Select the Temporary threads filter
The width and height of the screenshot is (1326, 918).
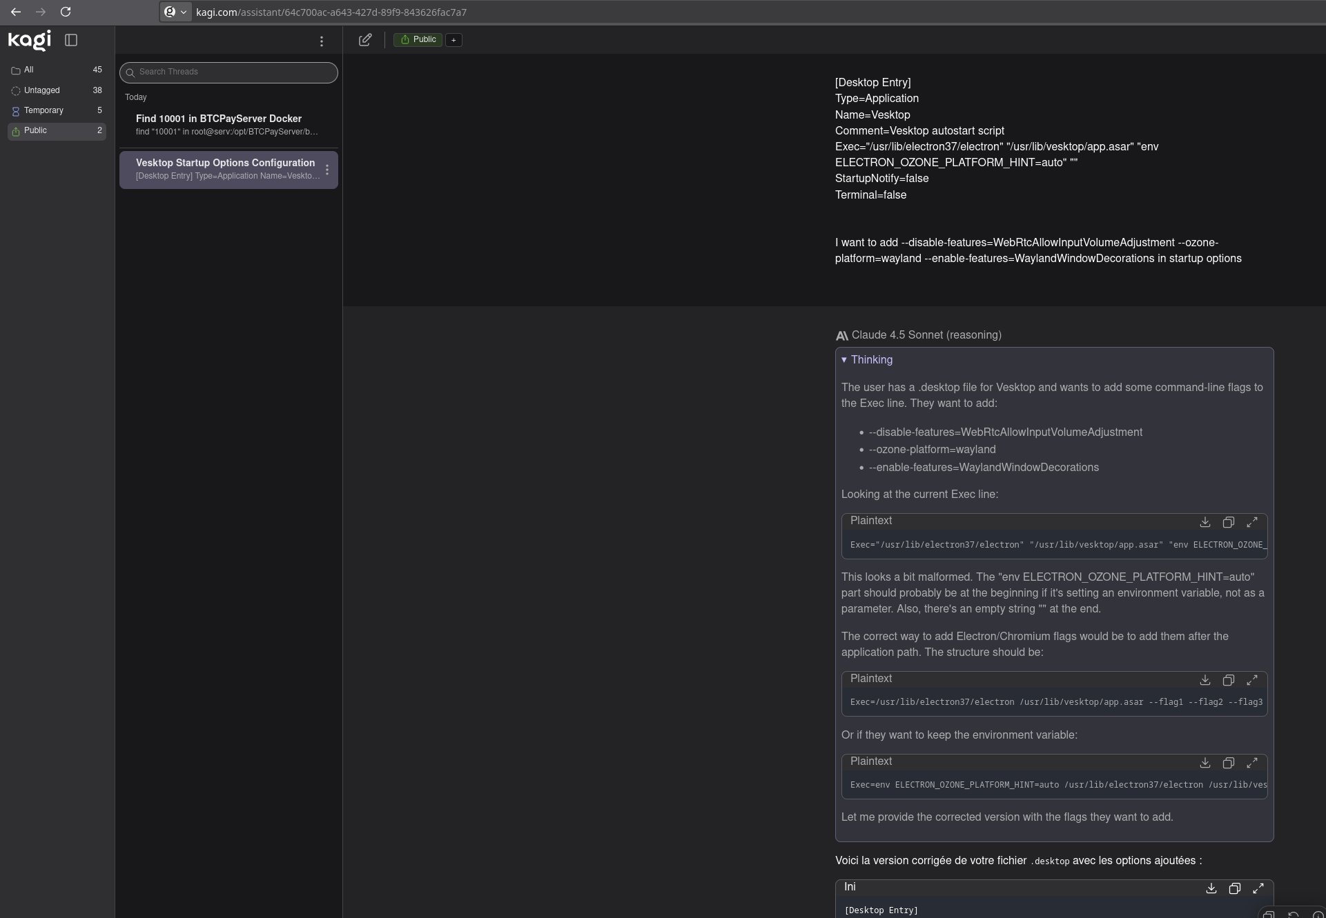[x=43, y=110]
